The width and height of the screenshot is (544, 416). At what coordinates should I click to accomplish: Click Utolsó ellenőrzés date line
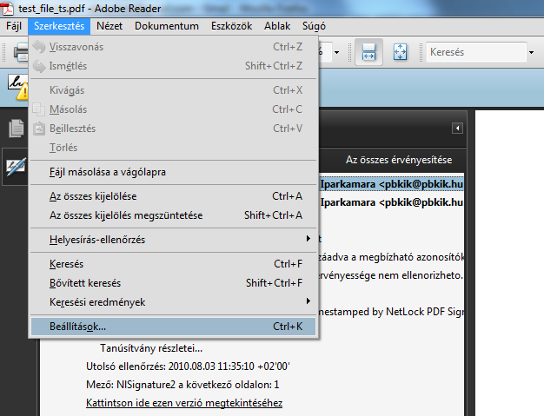point(188,366)
